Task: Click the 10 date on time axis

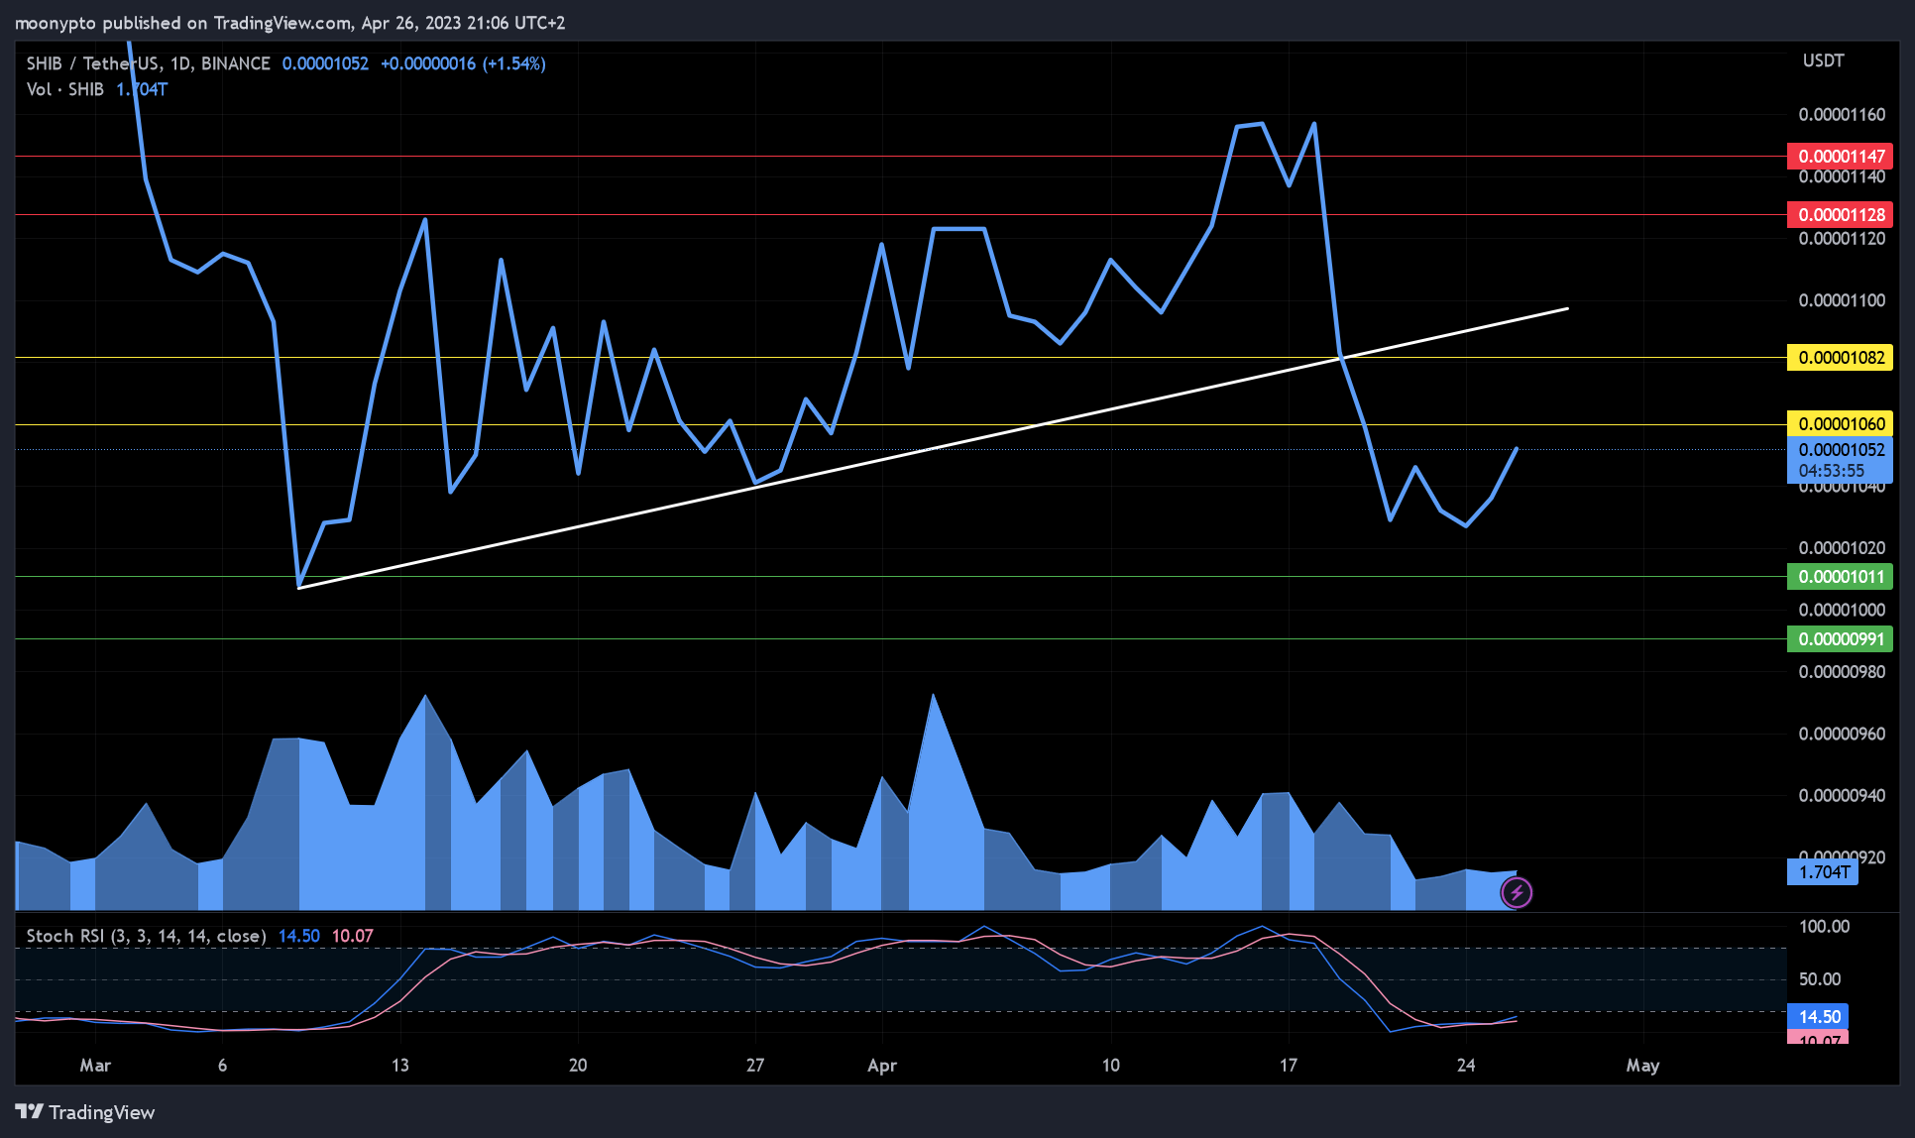Action: point(1111,1066)
